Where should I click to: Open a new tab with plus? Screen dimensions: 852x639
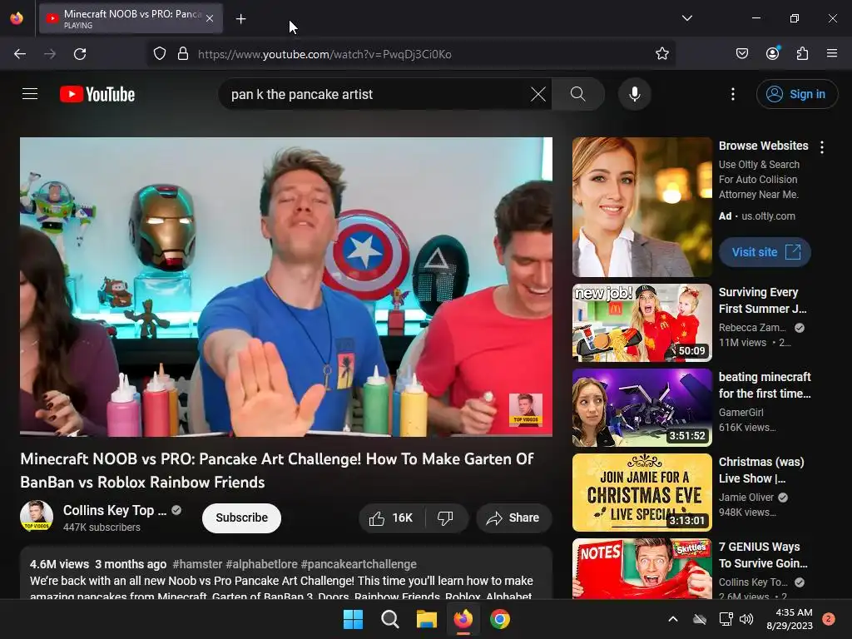[240, 19]
